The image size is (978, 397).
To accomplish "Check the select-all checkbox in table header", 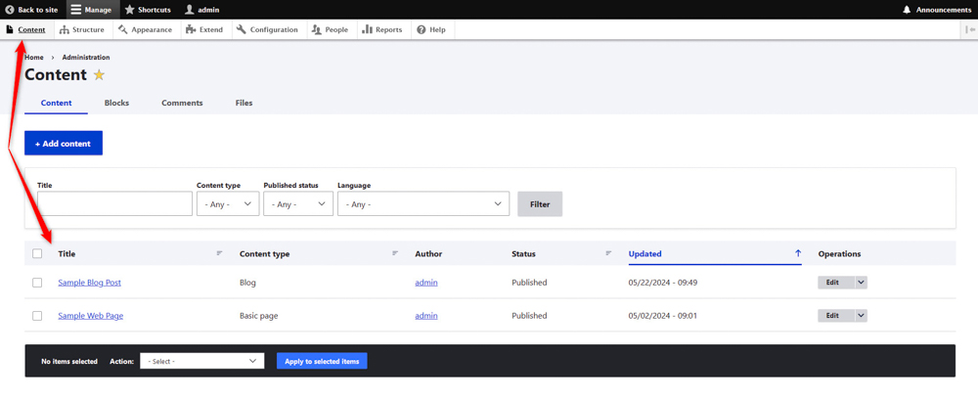I will 37,253.
